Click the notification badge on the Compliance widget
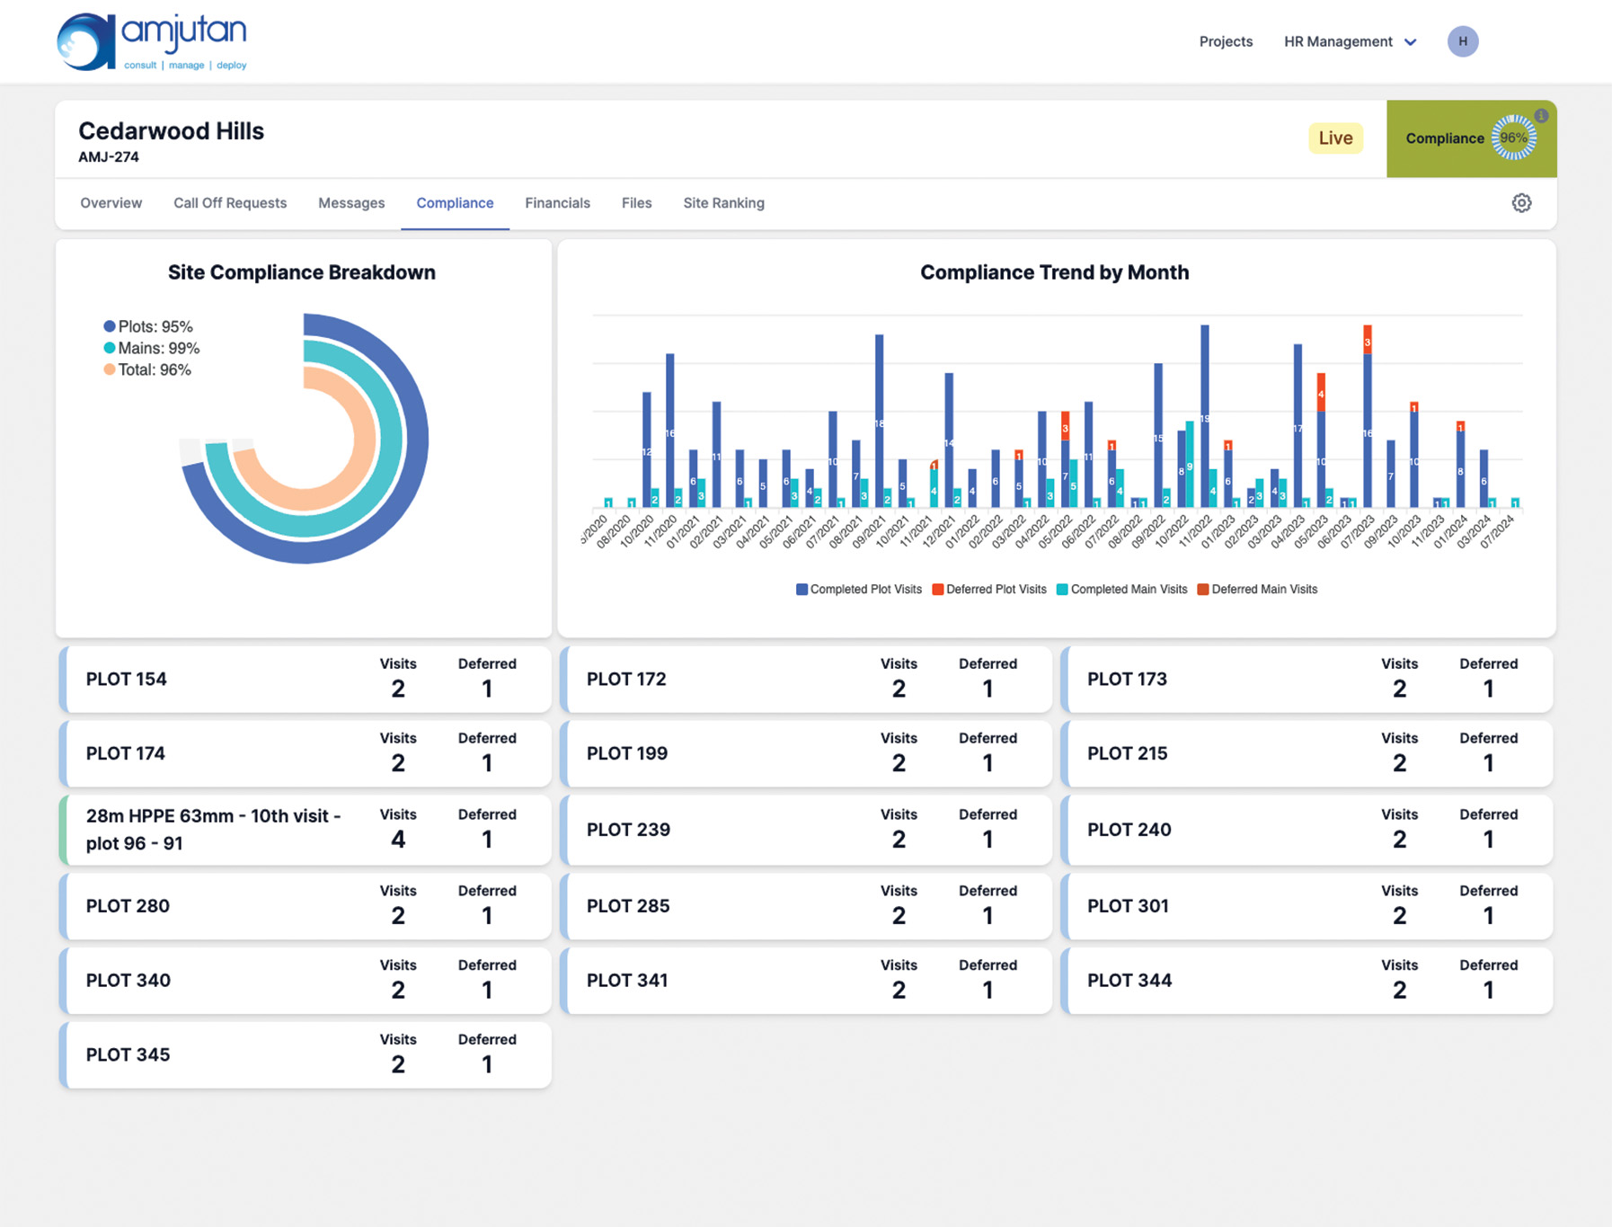 pos(1542,115)
